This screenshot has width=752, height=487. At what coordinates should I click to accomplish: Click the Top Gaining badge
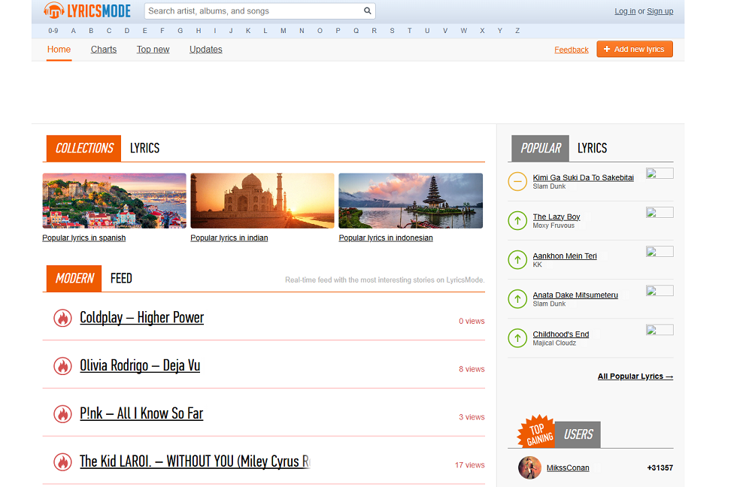pyautogui.click(x=537, y=431)
